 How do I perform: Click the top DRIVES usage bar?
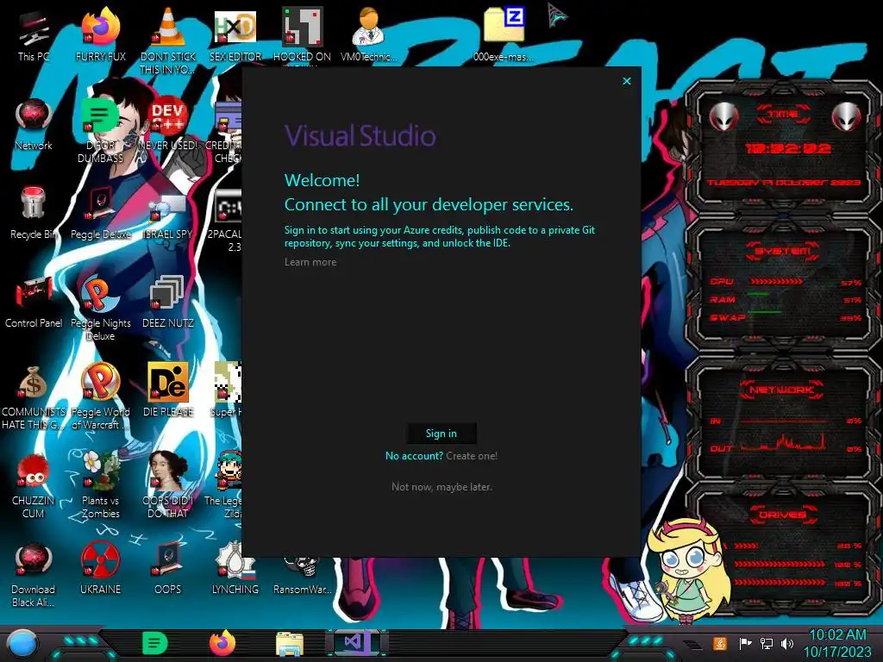click(x=746, y=546)
